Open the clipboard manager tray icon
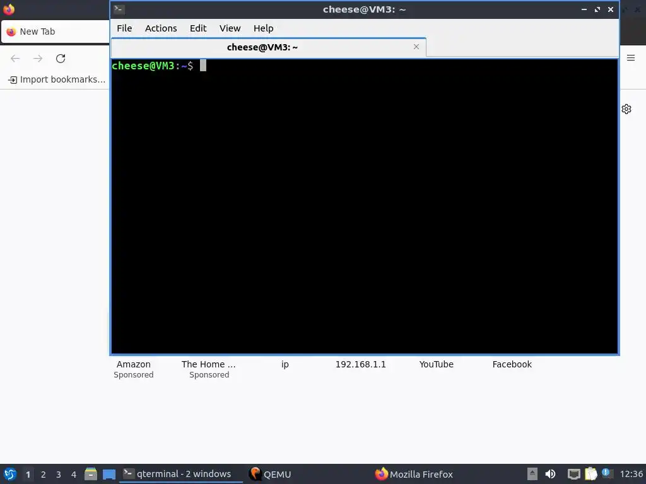 pyautogui.click(x=590, y=474)
